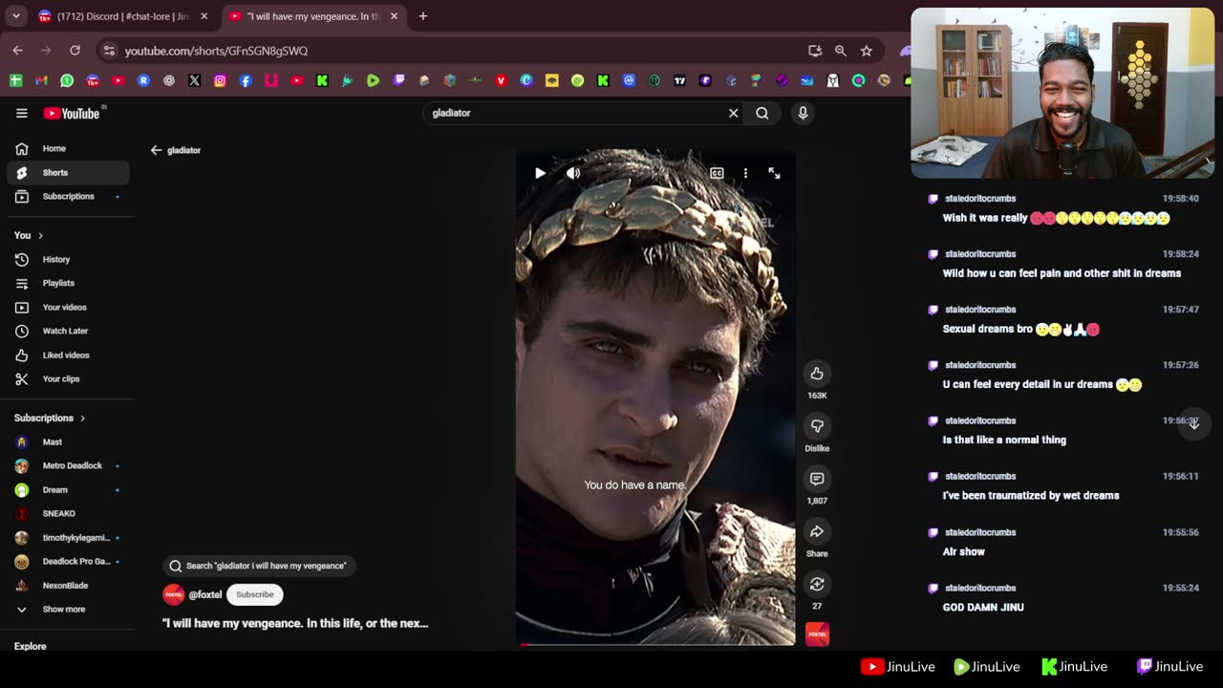Like the Short with thumbs up
The height and width of the screenshot is (688, 1223).
point(817,374)
